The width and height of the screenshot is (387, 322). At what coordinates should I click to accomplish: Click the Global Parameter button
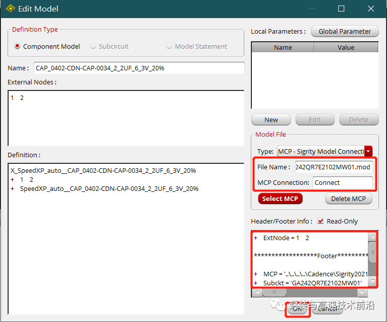[x=345, y=31]
